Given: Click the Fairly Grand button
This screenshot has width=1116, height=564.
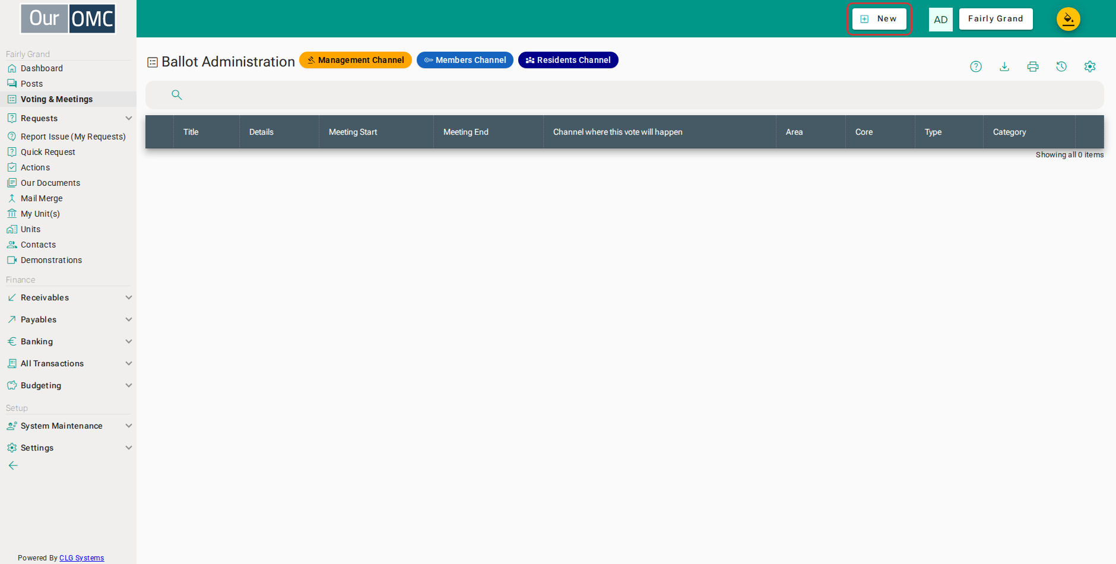Looking at the screenshot, I should click(x=995, y=19).
